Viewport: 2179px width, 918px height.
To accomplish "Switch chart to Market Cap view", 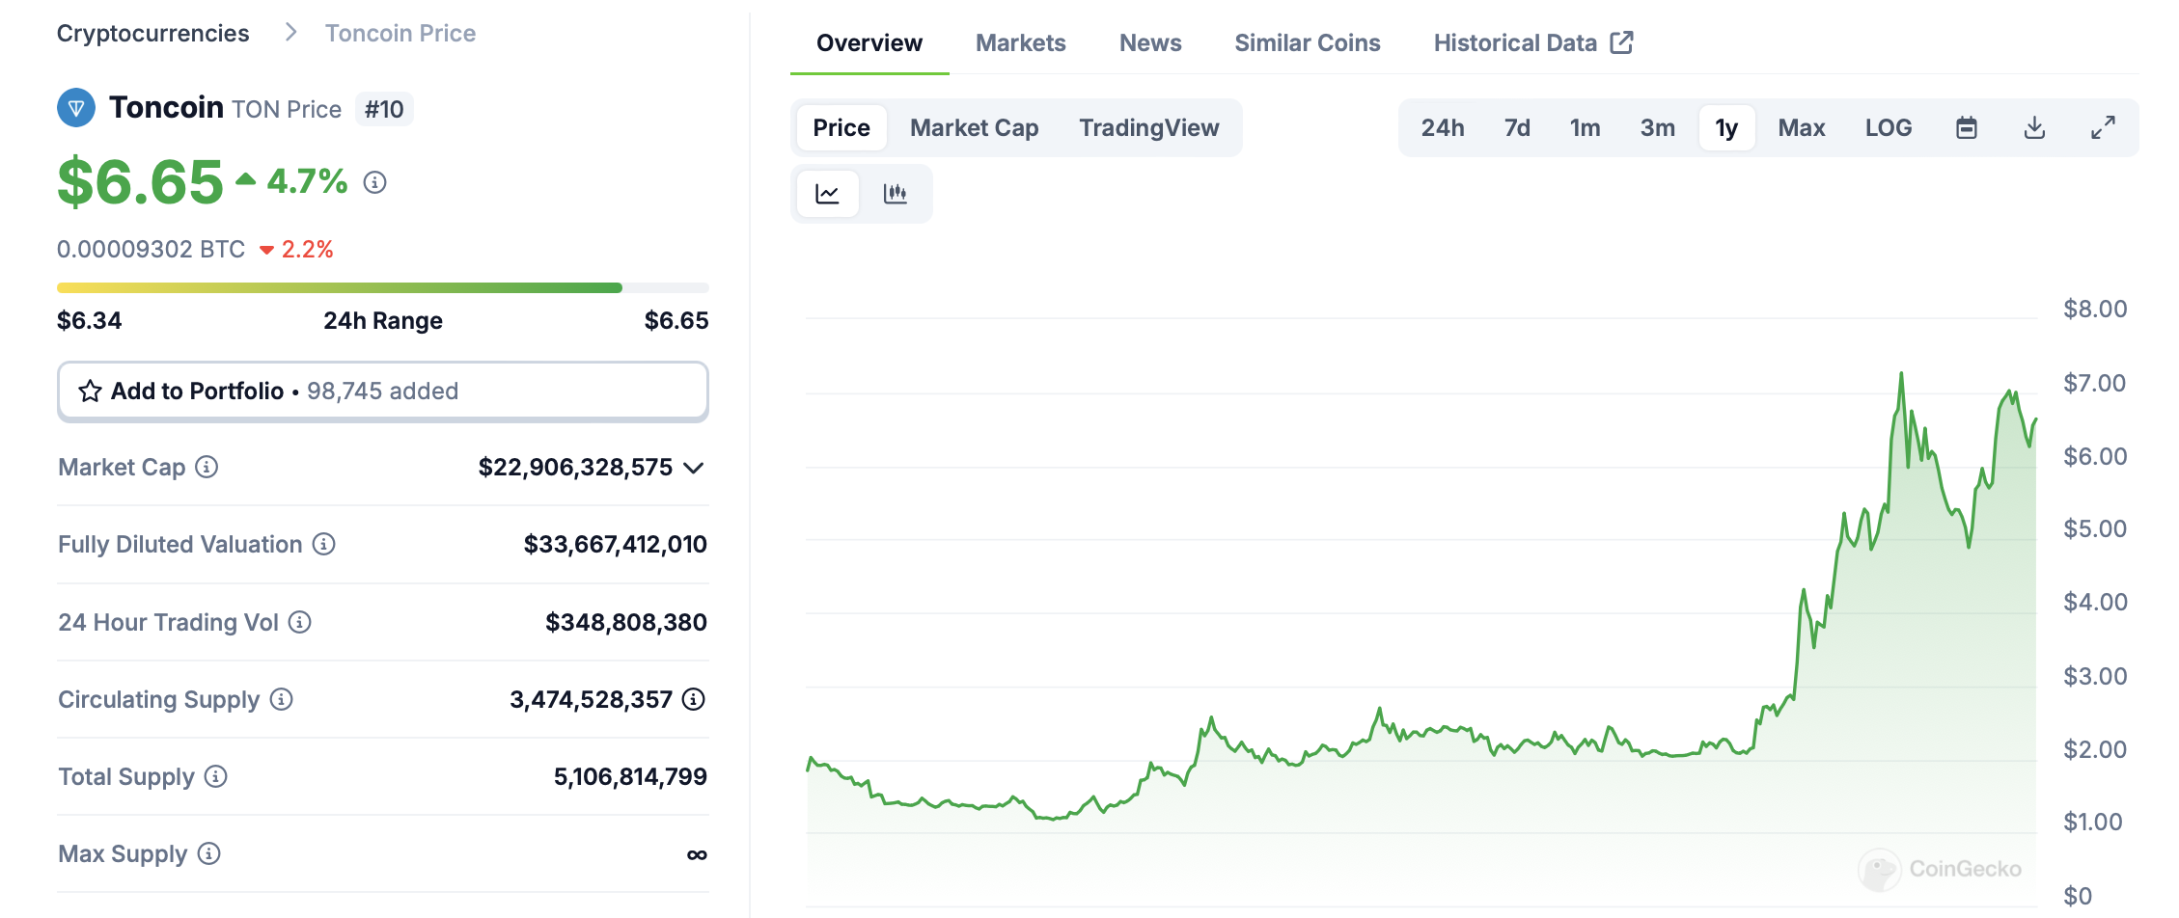I will (974, 128).
